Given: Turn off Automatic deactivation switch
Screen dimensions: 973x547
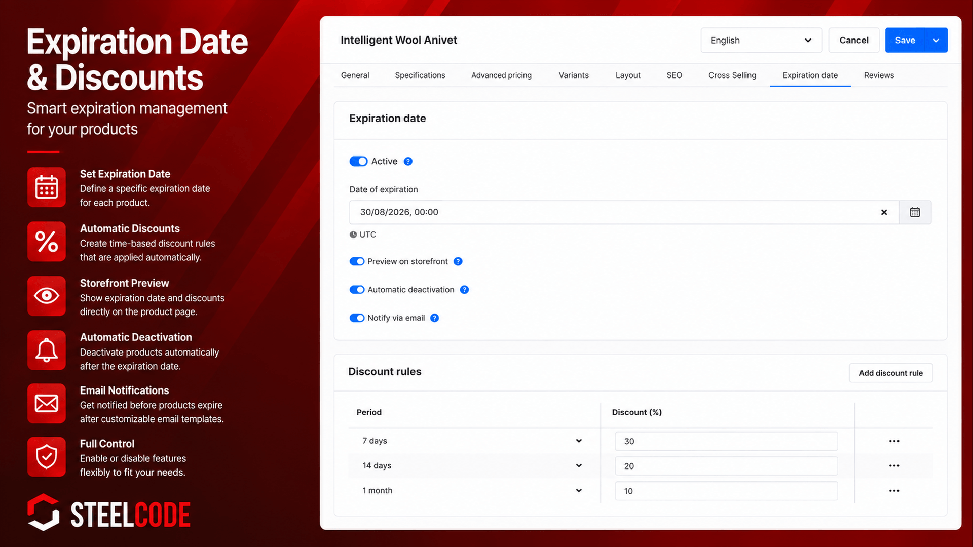Looking at the screenshot, I should 357,290.
